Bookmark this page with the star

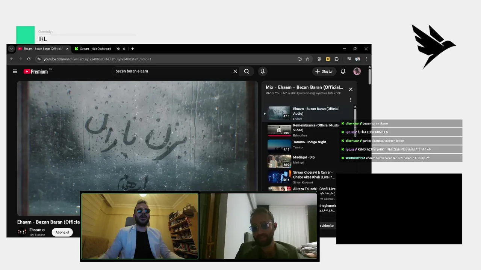(x=307, y=59)
